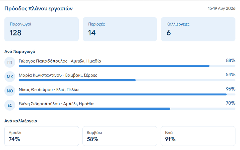The image size is (240, 150).
Task: Click Μαρία Κωνσταντίνου progress bar
Action: point(127,80)
